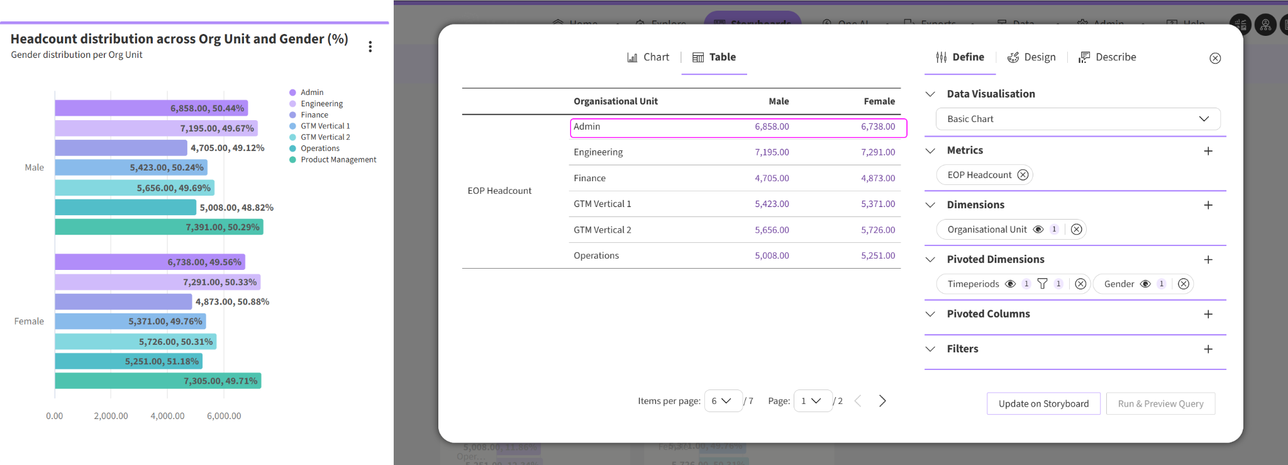
Task: Open the Basic Chart visualisation dropdown
Action: click(1078, 119)
